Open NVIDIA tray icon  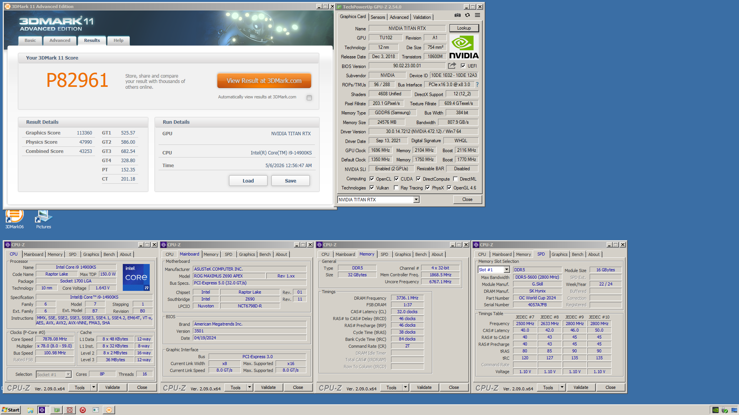(x=716, y=410)
